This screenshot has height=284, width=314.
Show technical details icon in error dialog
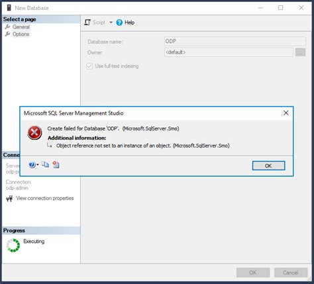point(56,165)
